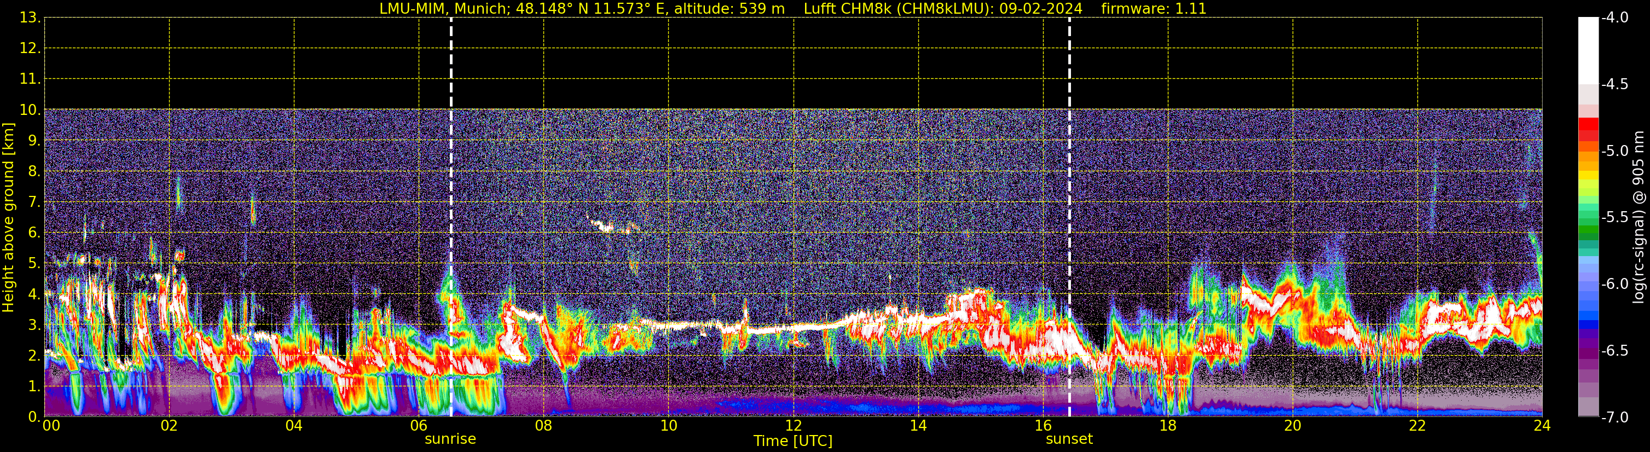Click the '12' time tick label
This screenshot has height=452, width=1650.
point(794,426)
